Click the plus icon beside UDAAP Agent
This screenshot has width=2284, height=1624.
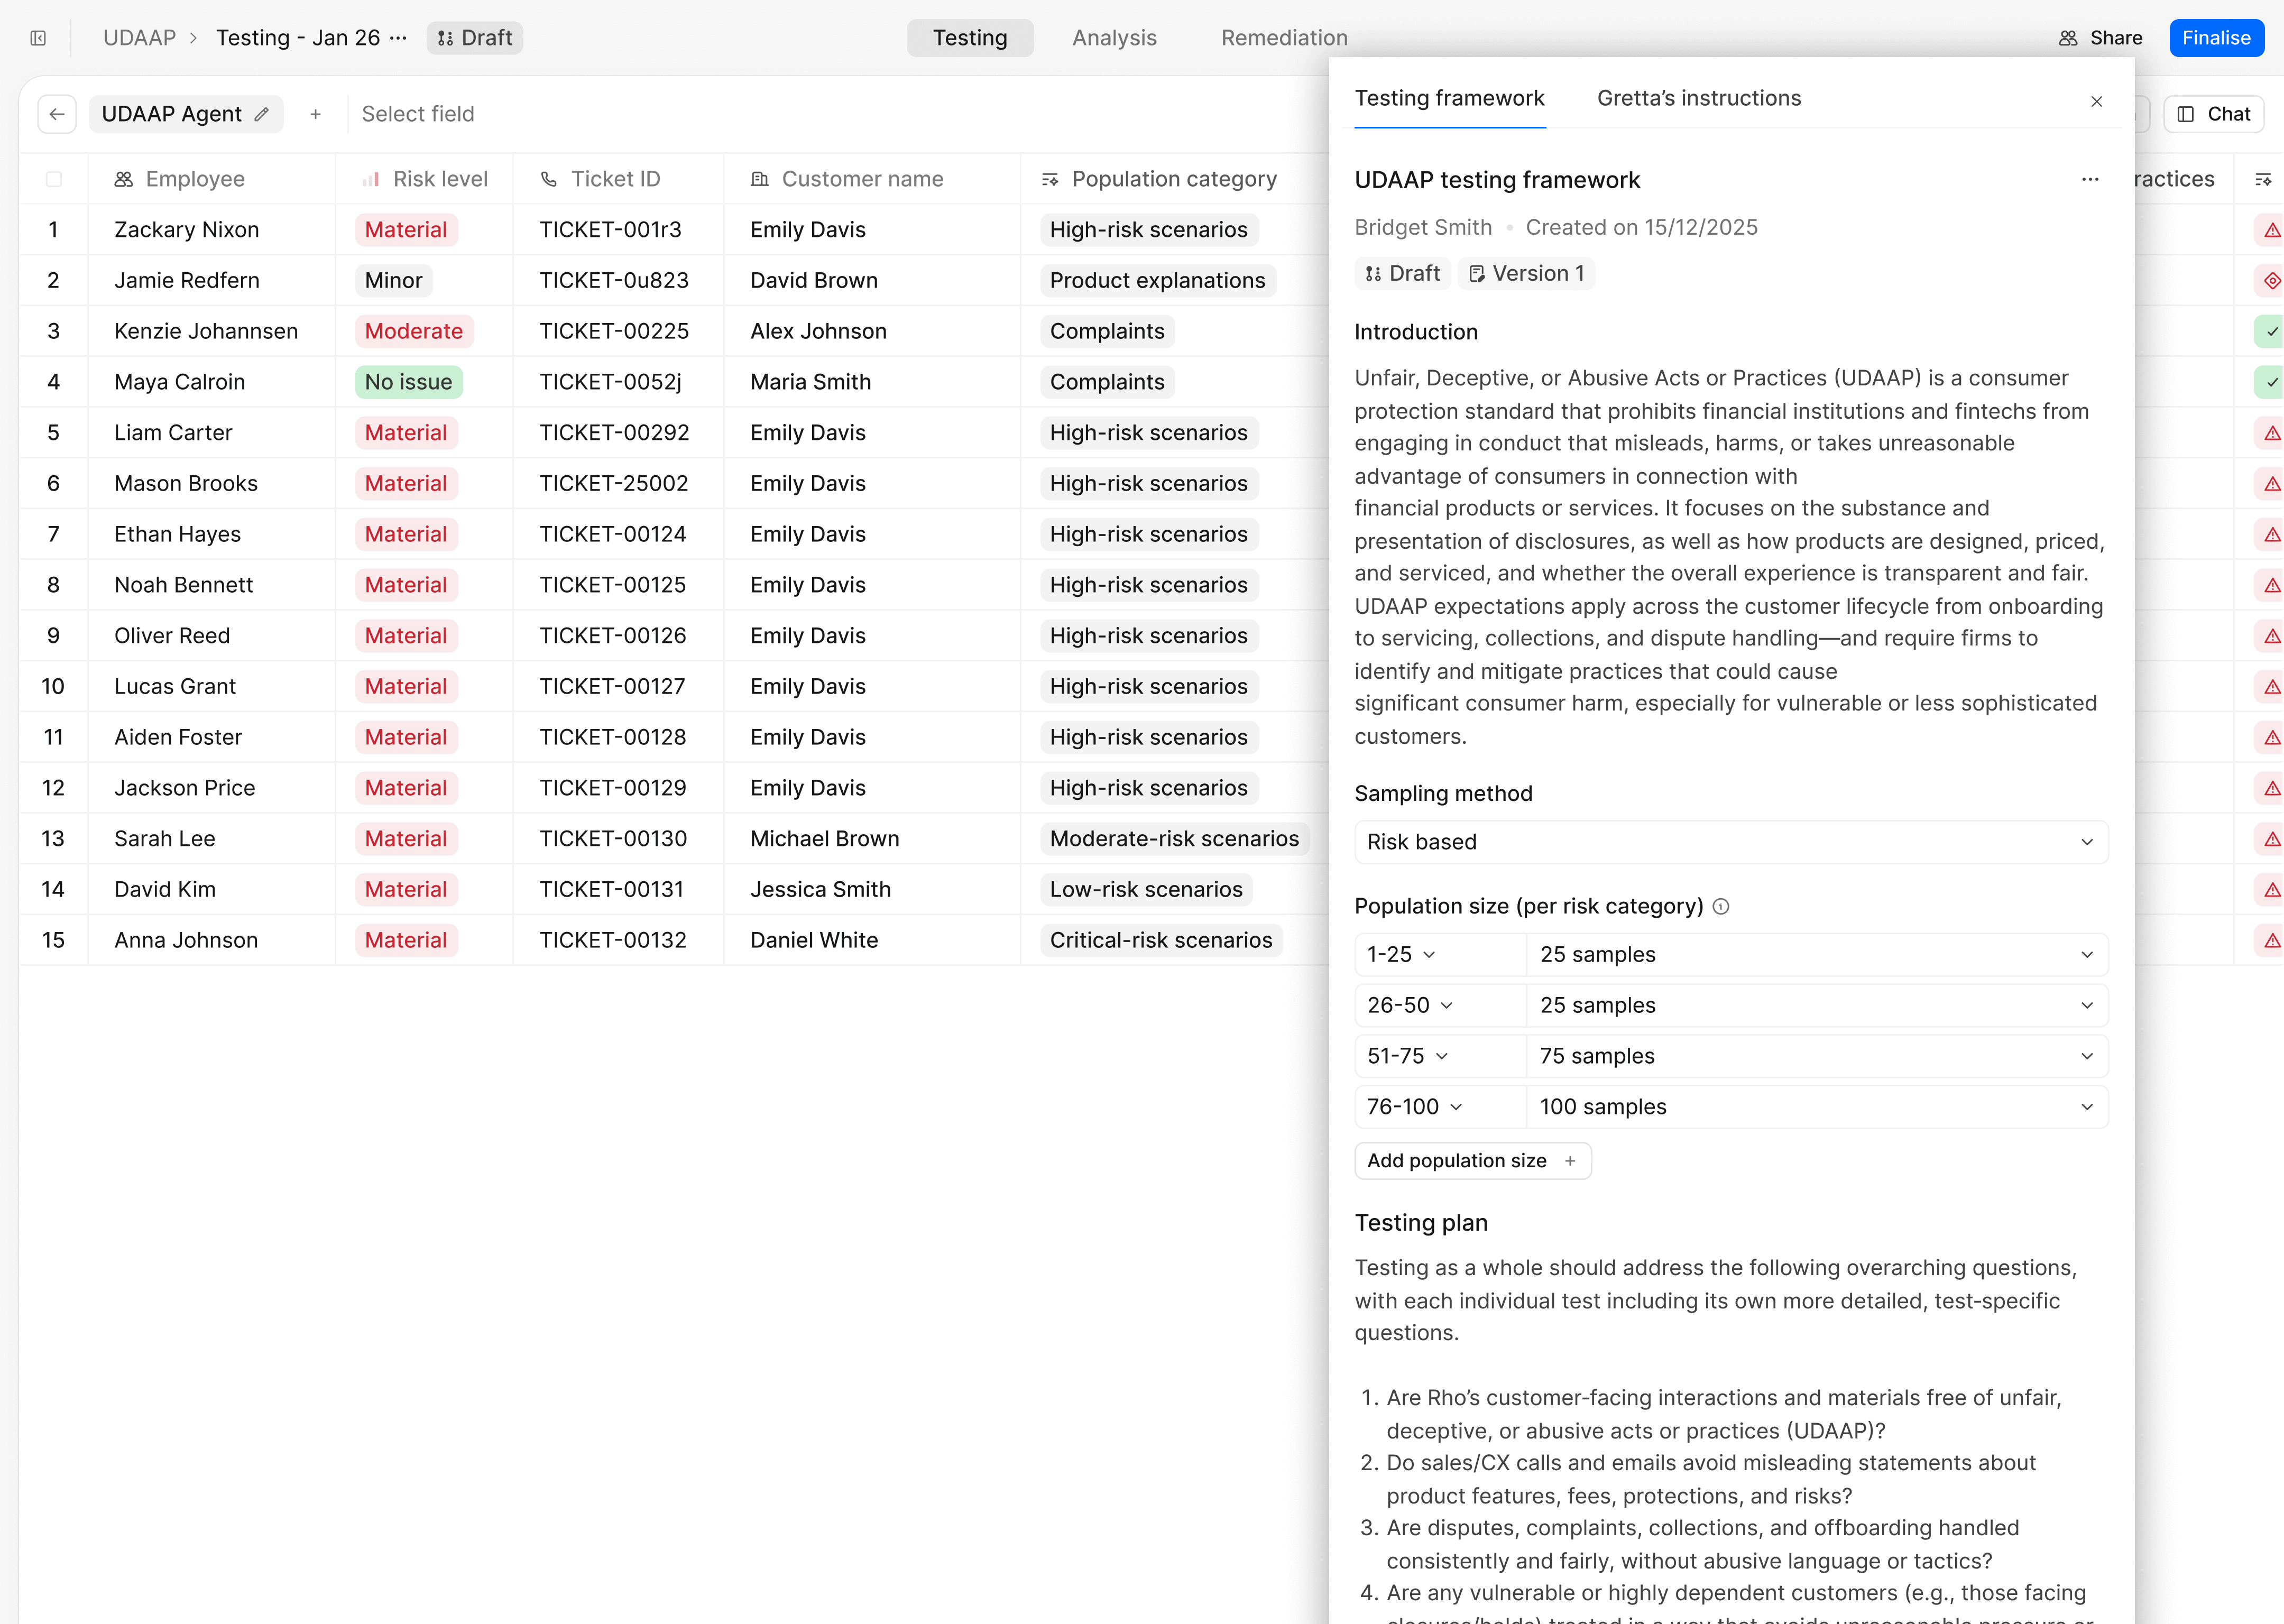tap(315, 114)
